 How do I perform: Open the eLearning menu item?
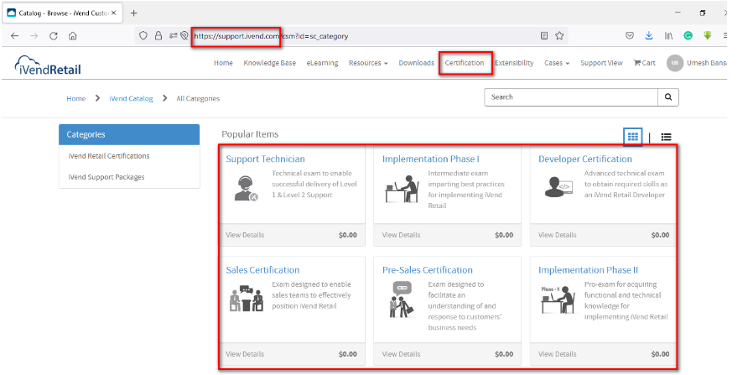click(x=322, y=63)
